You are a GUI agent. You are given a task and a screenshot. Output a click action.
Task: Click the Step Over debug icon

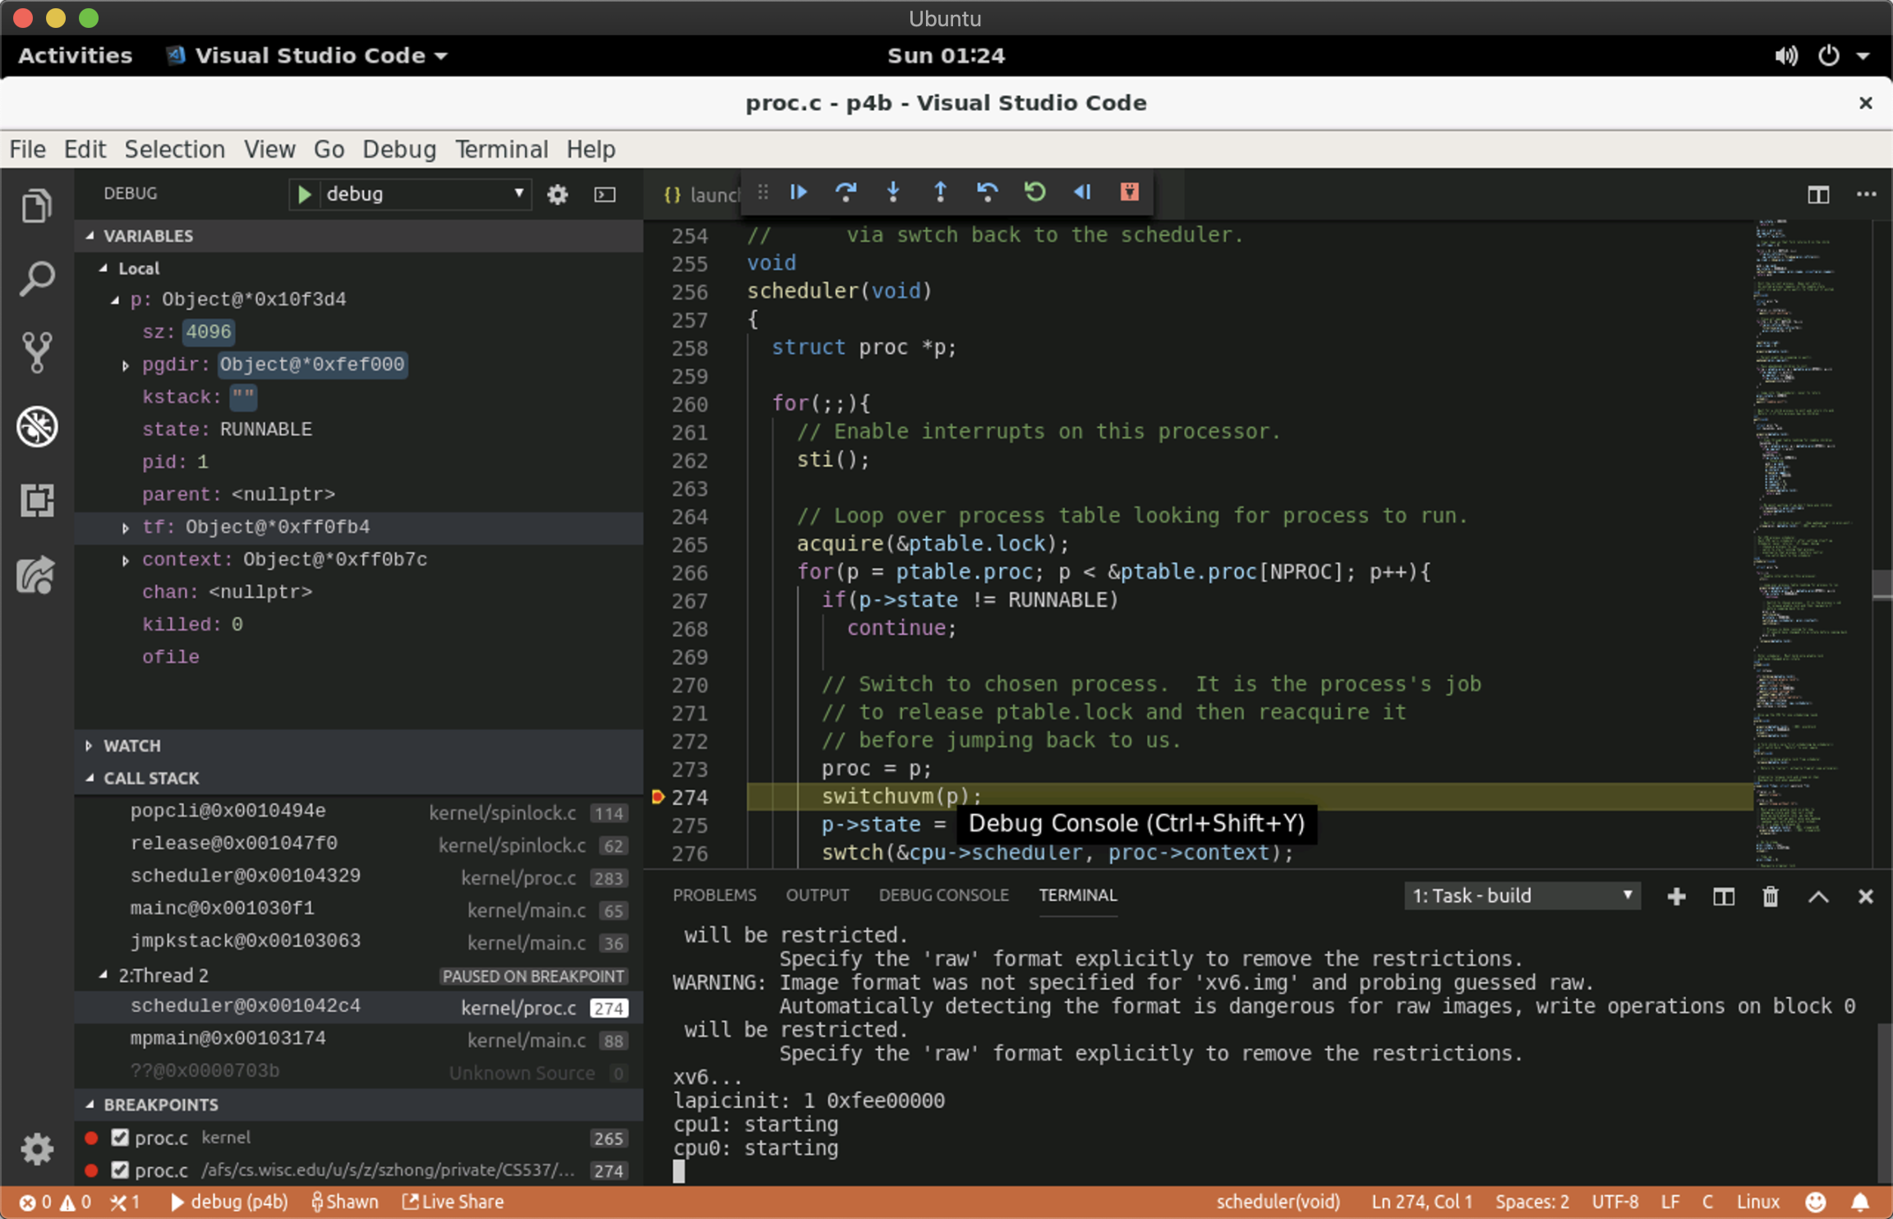pos(845,192)
